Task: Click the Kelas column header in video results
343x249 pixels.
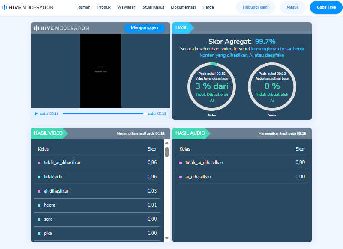Action: point(43,149)
